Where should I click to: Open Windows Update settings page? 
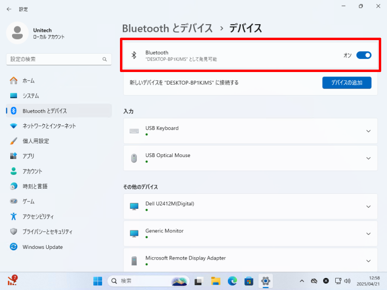point(59,247)
